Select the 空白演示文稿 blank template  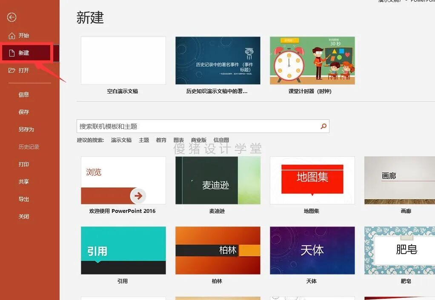pyautogui.click(x=123, y=60)
